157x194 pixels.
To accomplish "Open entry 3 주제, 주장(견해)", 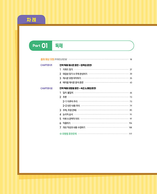I will point(96,110).
